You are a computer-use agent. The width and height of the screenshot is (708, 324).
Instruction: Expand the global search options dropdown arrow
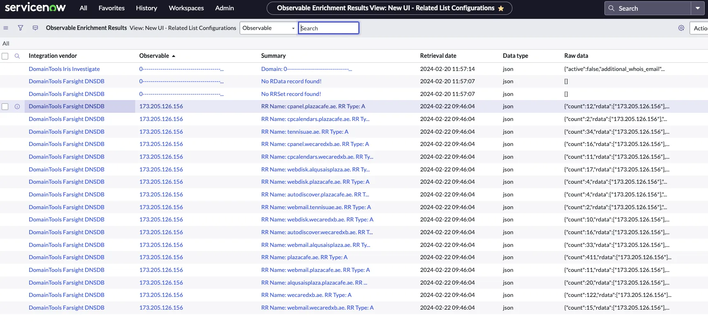point(698,8)
